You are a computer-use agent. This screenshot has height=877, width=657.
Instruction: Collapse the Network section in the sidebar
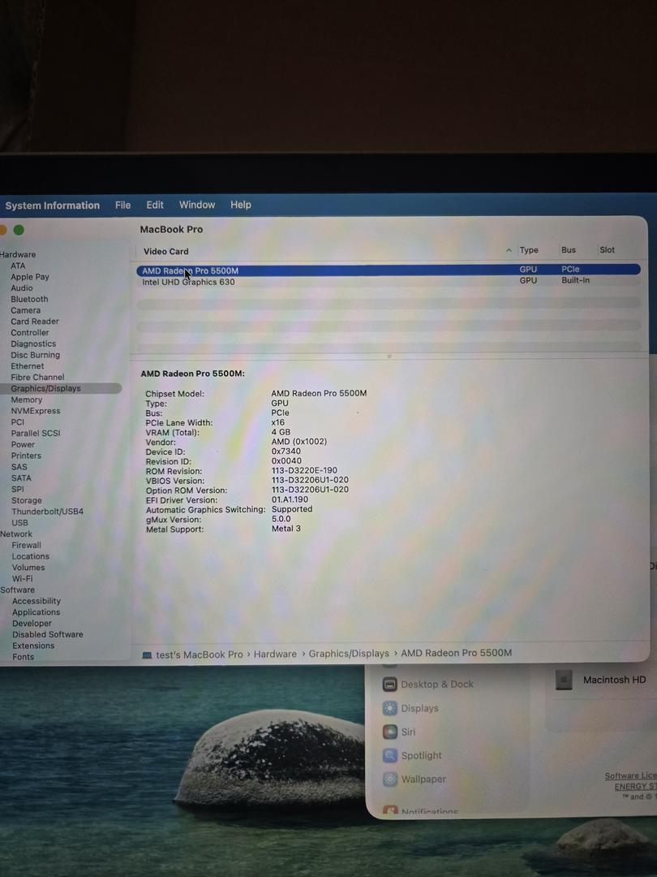pyautogui.click(x=16, y=534)
